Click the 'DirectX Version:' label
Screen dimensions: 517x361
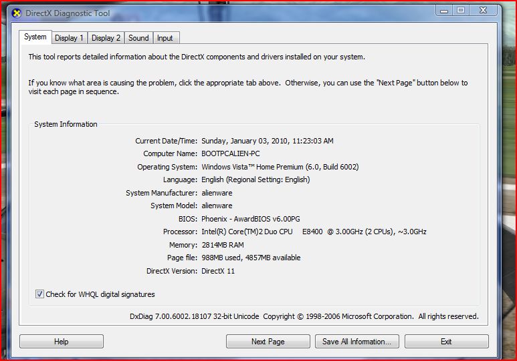click(x=172, y=271)
